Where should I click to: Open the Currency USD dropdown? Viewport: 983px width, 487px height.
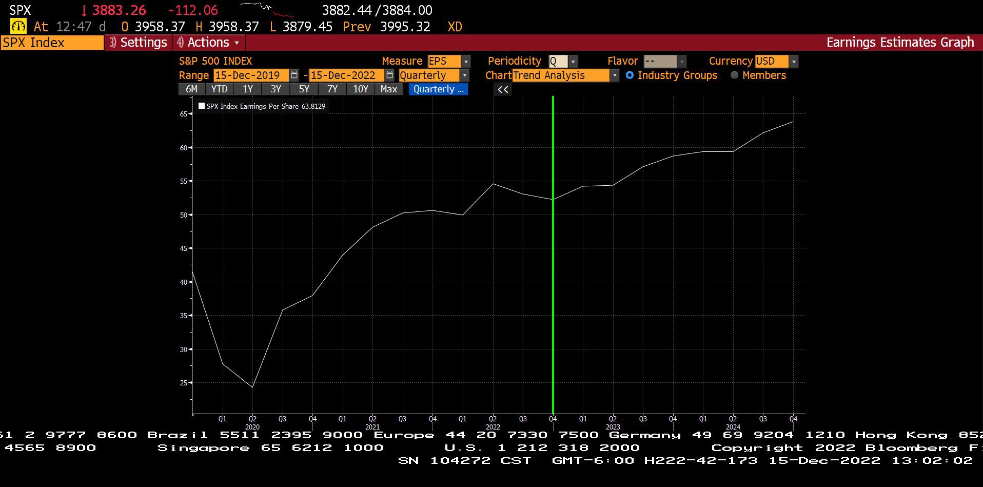click(x=794, y=61)
